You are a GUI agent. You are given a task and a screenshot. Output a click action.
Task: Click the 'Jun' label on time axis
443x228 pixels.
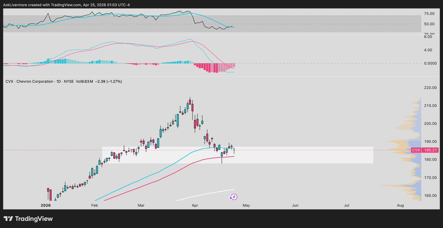tap(295, 205)
